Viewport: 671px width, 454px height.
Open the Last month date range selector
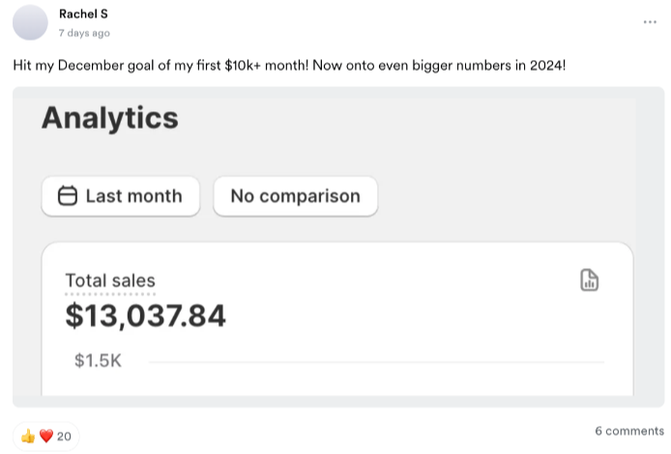[x=121, y=197]
